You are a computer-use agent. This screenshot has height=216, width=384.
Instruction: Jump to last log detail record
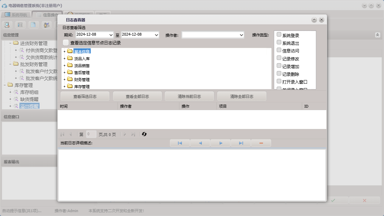[x=241, y=143]
